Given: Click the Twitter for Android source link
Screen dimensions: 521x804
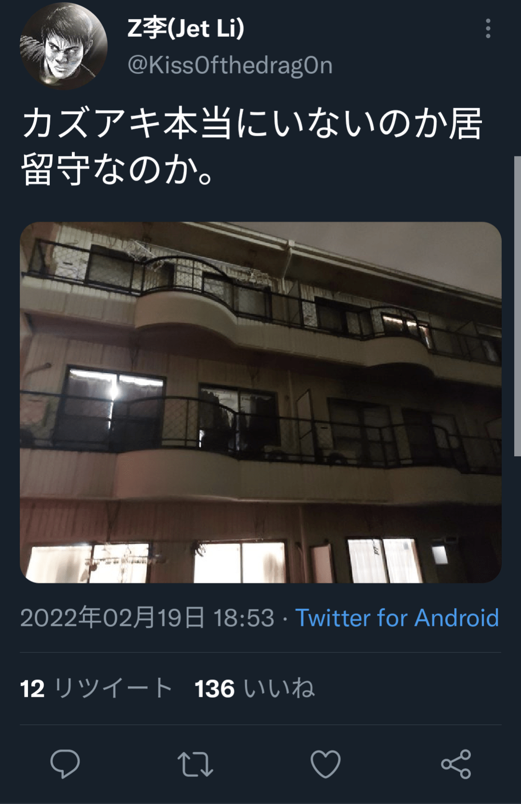Looking at the screenshot, I should click(x=397, y=618).
